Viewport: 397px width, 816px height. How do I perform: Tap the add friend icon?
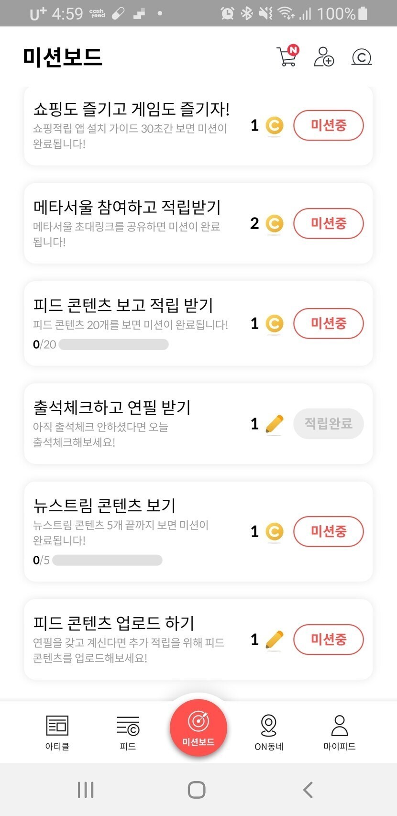(324, 56)
